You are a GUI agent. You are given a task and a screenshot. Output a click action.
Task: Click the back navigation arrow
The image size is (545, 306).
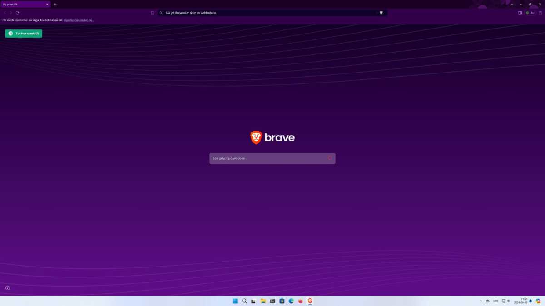[x=5, y=12]
